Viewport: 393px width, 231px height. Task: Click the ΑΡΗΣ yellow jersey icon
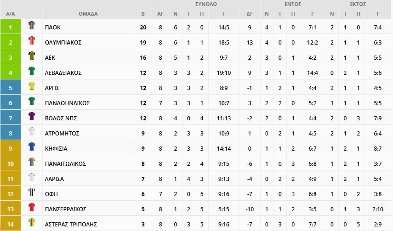click(32, 86)
